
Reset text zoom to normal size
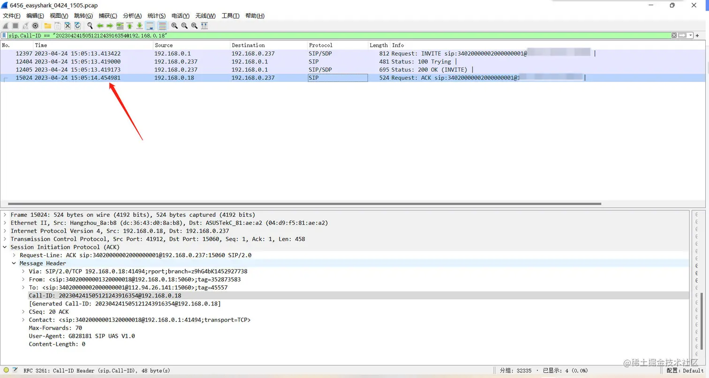(194, 26)
